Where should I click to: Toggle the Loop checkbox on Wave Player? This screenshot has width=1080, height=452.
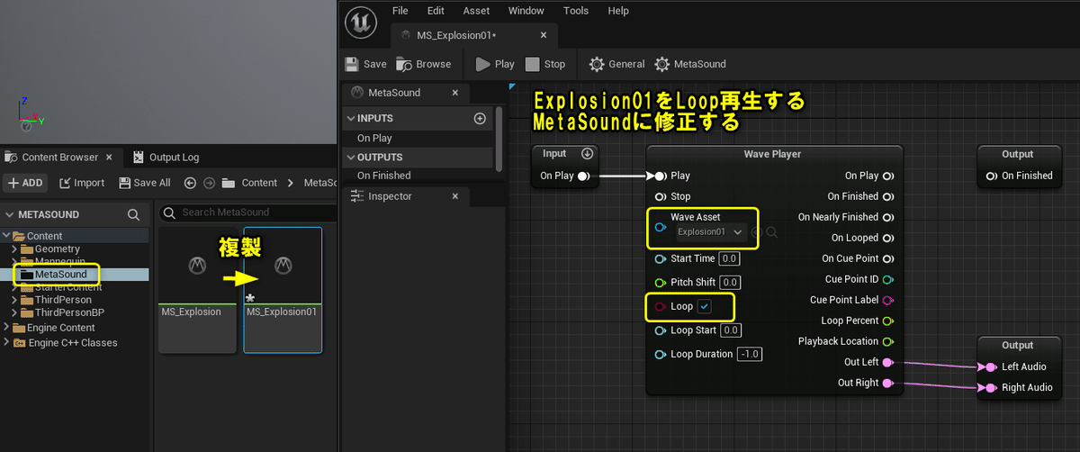[705, 307]
